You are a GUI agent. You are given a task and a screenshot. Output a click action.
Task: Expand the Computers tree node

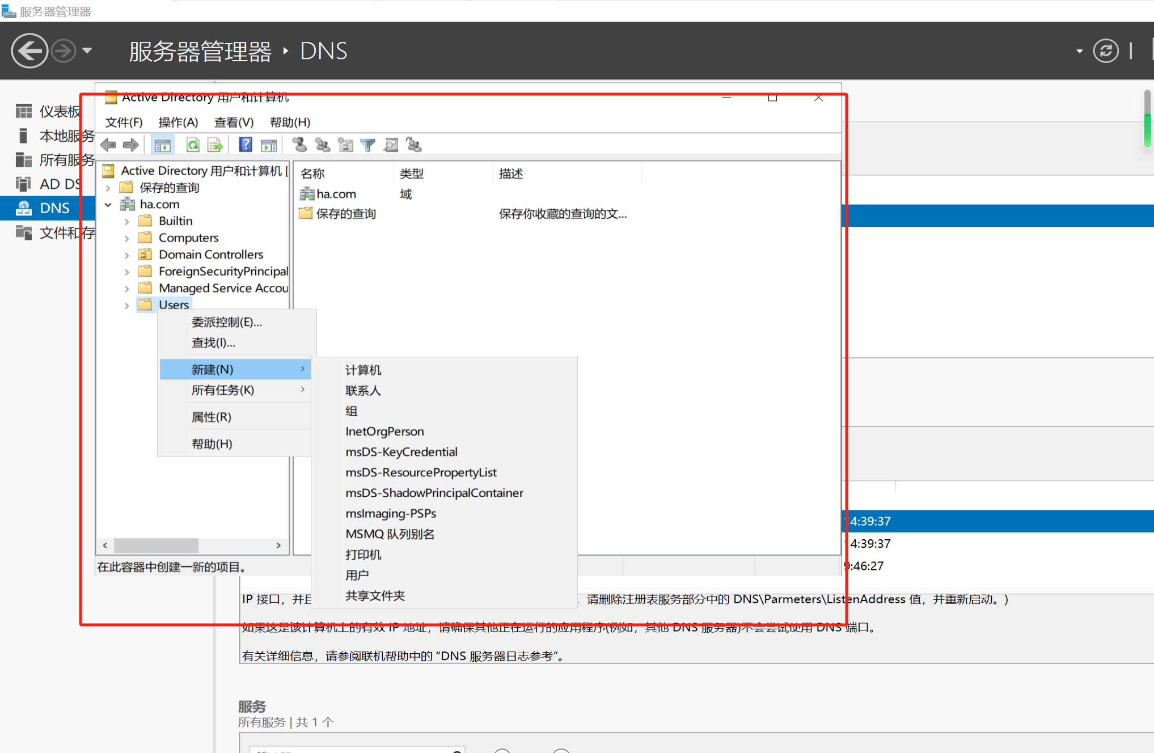point(127,238)
